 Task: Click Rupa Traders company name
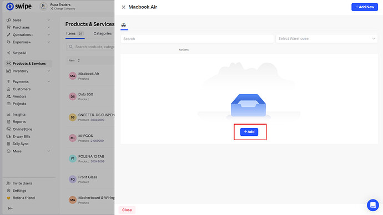(61, 4)
